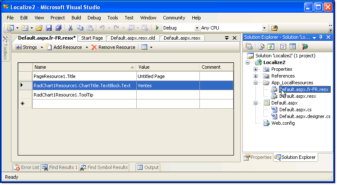The image size is (337, 185).
Task: Click the Ventes value cell
Action: click(168, 86)
